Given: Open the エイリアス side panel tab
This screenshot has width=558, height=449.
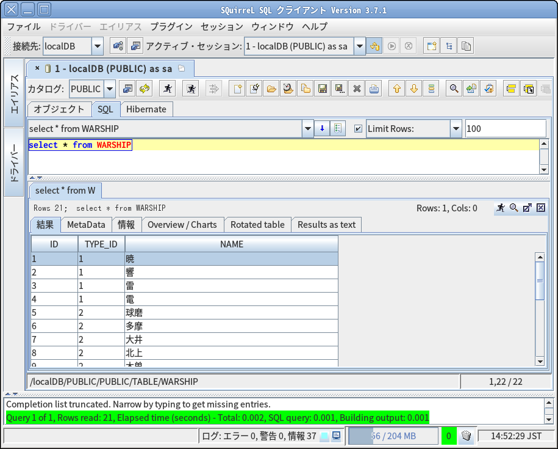Looking at the screenshot, I should click(x=14, y=93).
